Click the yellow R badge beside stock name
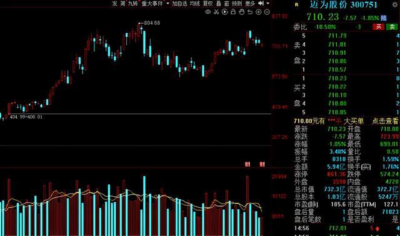Screen dimensions: 400x236 (x=296, y=4)
